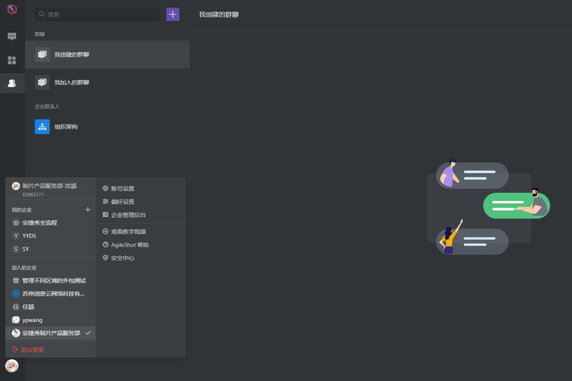Open 我创建的群聊 group list

click(71, 55)
